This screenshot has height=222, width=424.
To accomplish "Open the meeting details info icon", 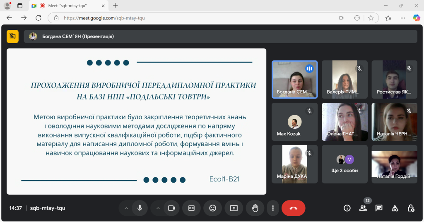I will 347,208.
